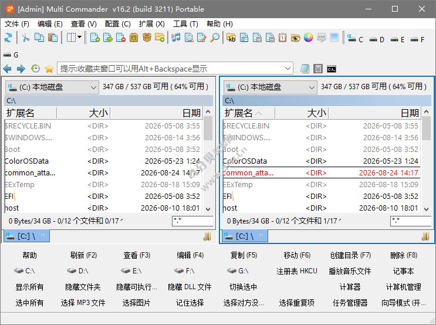Click the copy documents toolbar icon
Screen dimensions: 436x325
[x=39, y=38]
